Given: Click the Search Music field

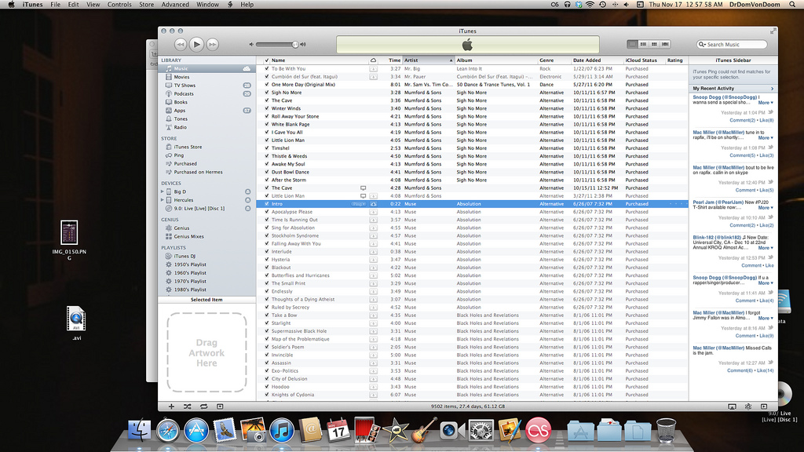Looking at the screenshot, I should (x=732, y=45).
